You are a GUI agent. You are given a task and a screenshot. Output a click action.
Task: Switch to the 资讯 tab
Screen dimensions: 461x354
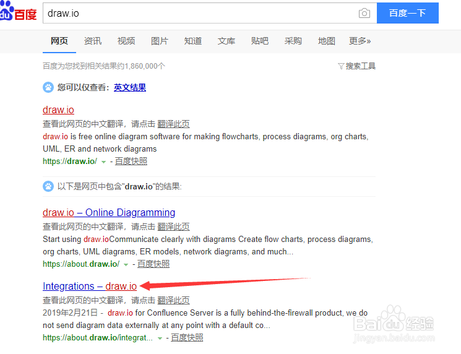click(93, 41)
